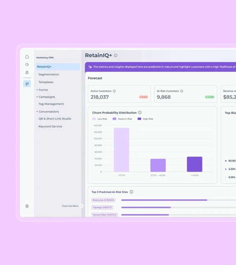Open Keyword Service menu item
This screenshot has height=265, width=236.
pyautogui.click(x=50, y=127)
